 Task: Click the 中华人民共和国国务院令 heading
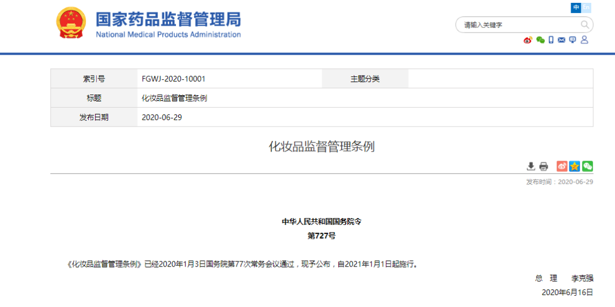322,222
